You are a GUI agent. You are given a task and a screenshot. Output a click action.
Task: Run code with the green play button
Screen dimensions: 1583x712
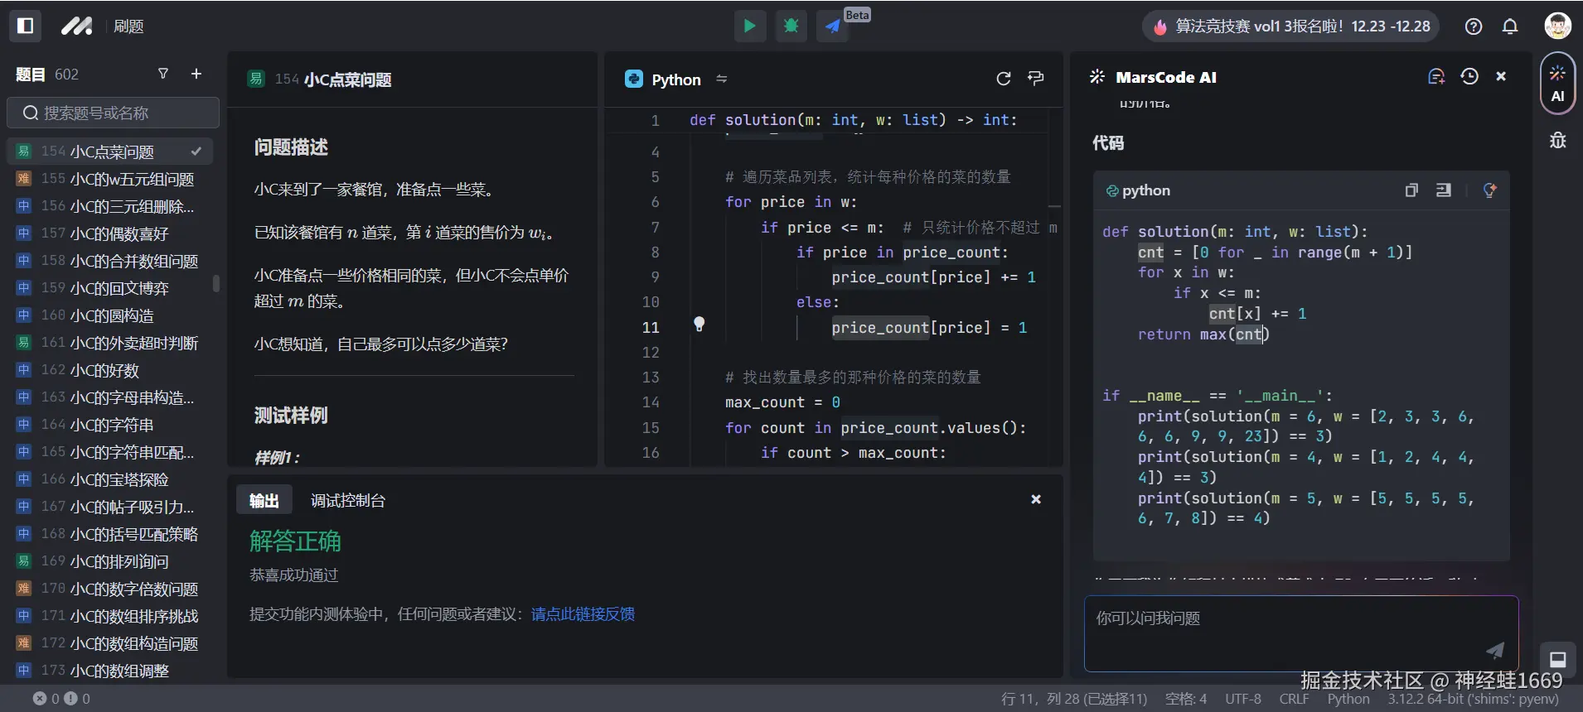pyautogui.click(x=749, y=26)
